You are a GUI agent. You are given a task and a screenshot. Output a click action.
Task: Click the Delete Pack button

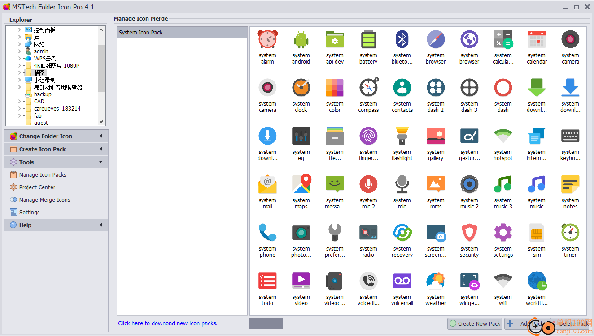point(571,323)
